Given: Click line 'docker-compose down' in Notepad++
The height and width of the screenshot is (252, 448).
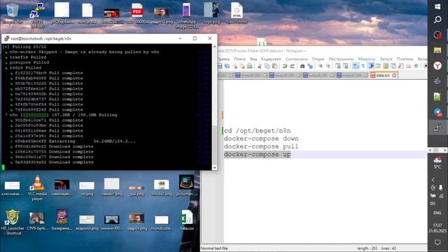Looking at the screenshot, I should 261,139.
